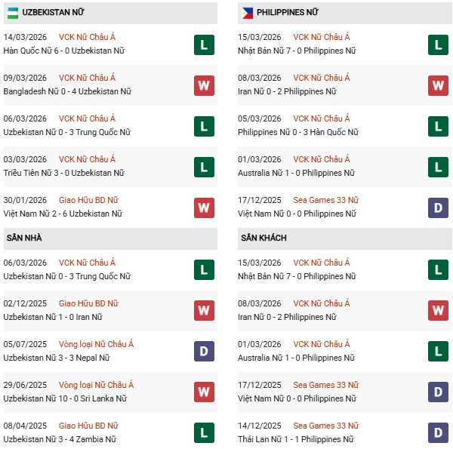Screen dimensions: 453x449
Task: Open the Triều Tiên Nữ 3-0 Uzbekistan Nữ match
Action: pos(63,173)
